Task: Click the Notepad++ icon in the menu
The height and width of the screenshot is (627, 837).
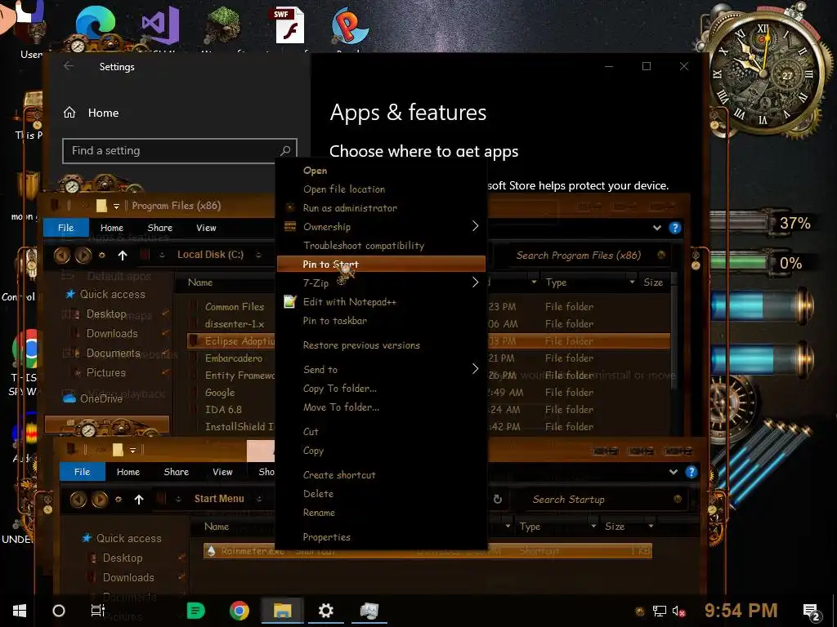Action: coord(290,302)
